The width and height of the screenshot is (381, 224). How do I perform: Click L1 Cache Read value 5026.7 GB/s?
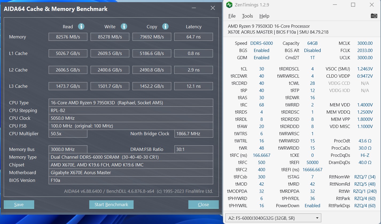click(68, 53)
